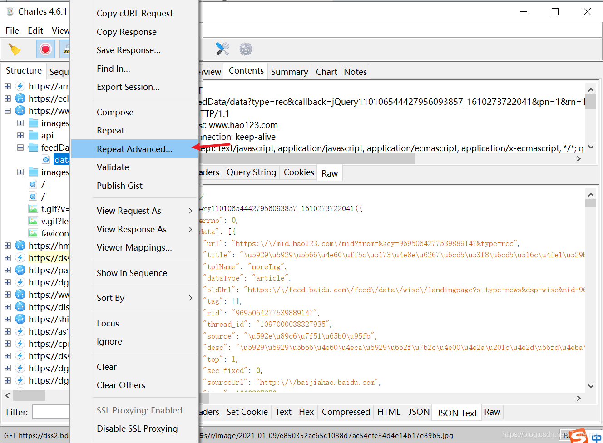Screen dimensions: 603x443
Task: Open the View Request As submenu arrow
Action: 190,211
